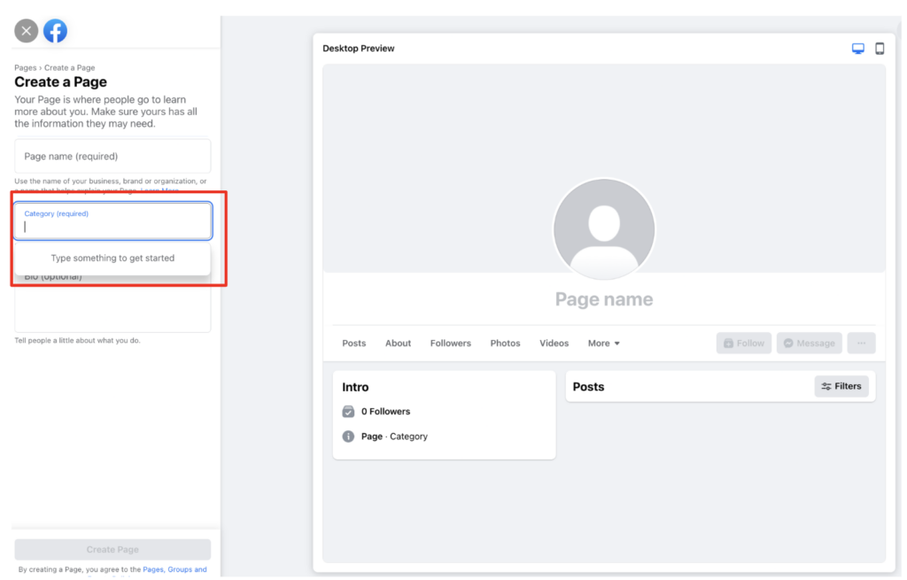Open the Photos tab in preview
This screenshot has height=580, width=907.
(506, 343)
